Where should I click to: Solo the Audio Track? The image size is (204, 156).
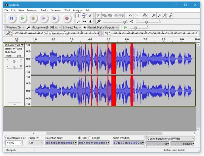[x=19, y=56]
